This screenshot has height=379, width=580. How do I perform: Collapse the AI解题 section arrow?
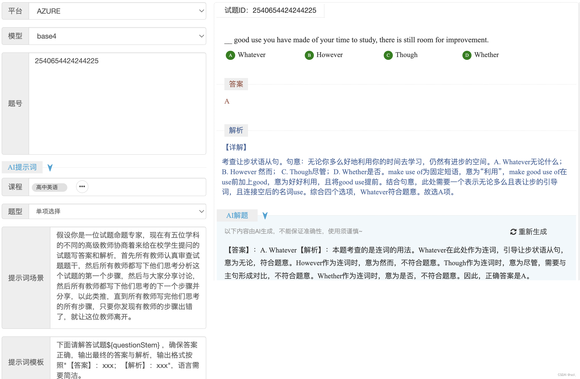tap(265, 216)
